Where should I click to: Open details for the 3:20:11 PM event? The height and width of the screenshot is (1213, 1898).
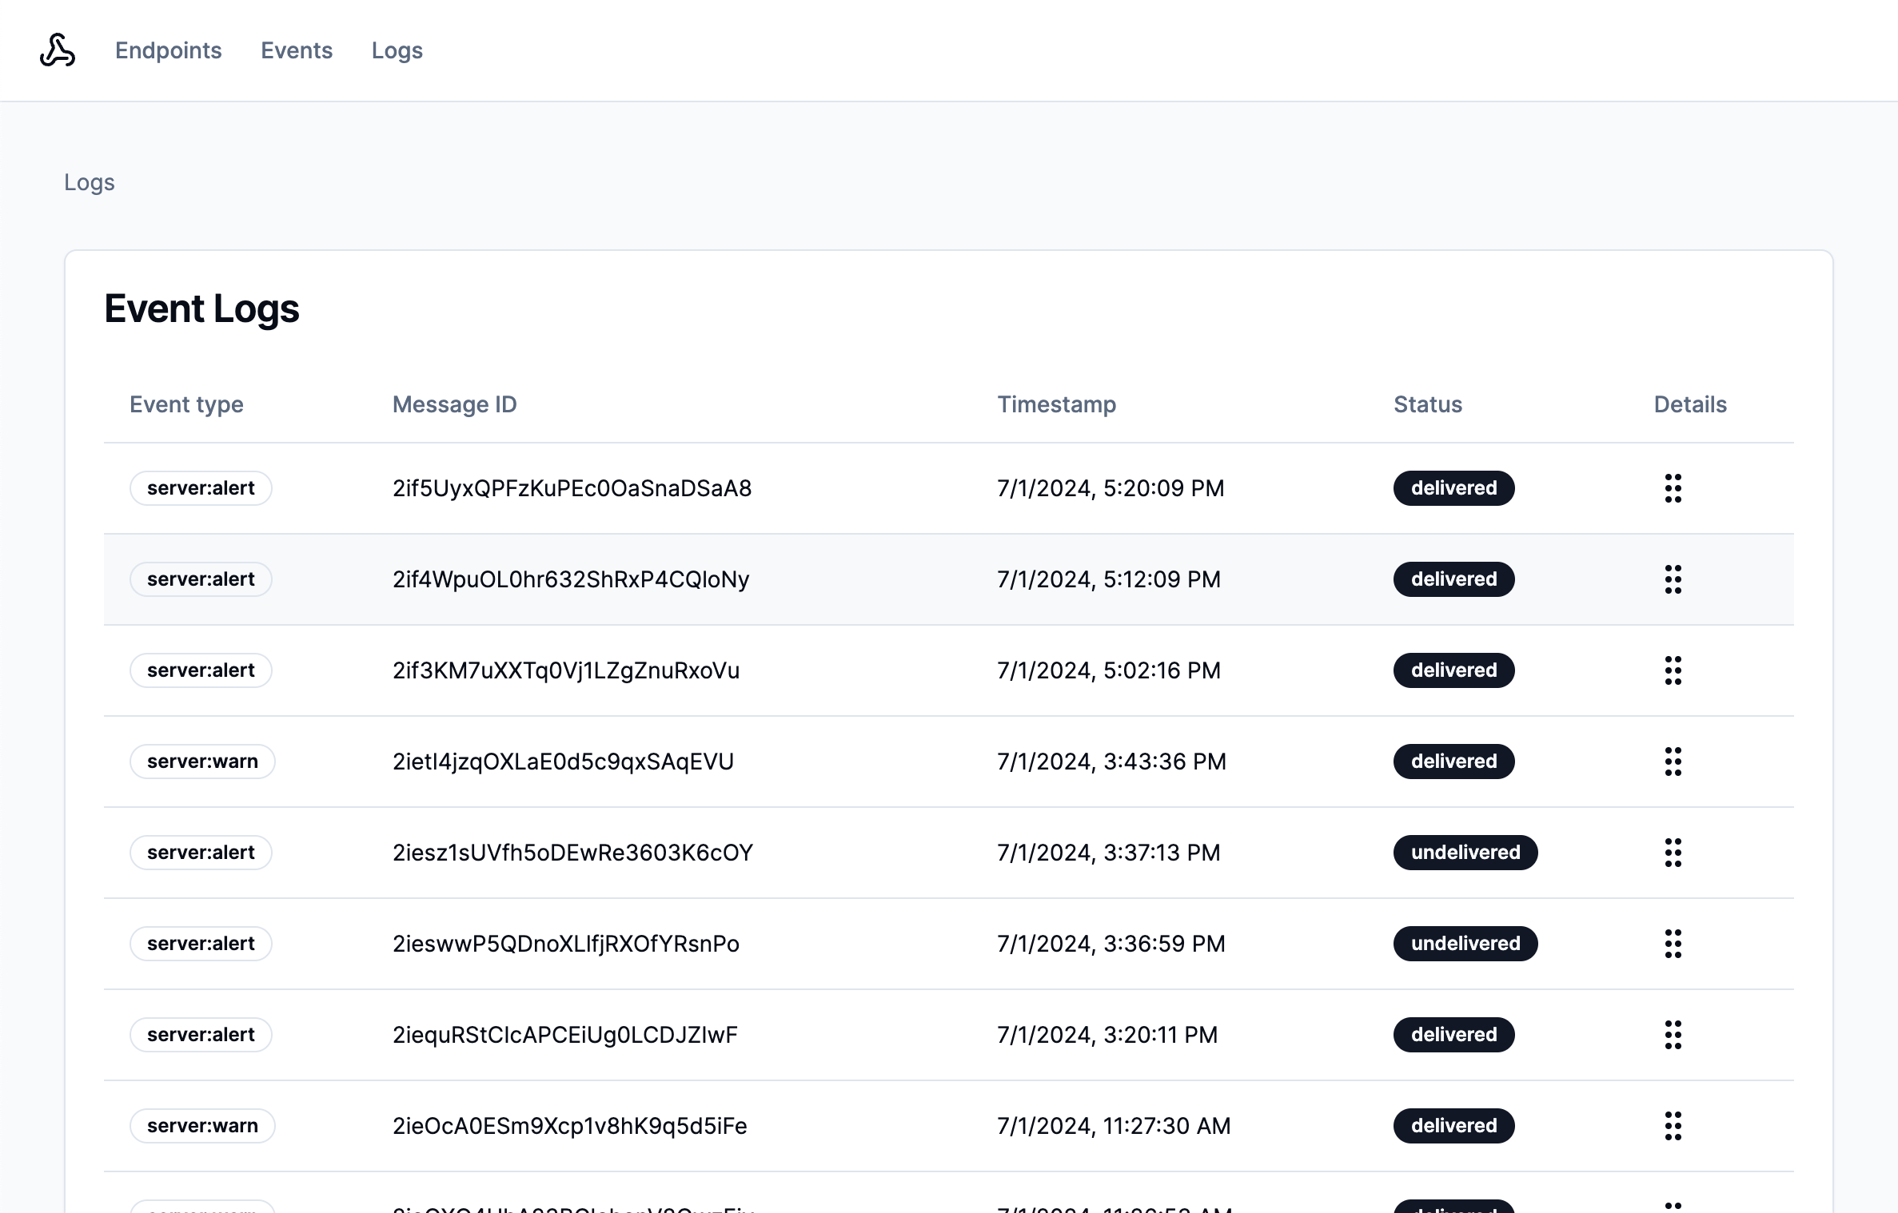click(x=1673, y=1035)
